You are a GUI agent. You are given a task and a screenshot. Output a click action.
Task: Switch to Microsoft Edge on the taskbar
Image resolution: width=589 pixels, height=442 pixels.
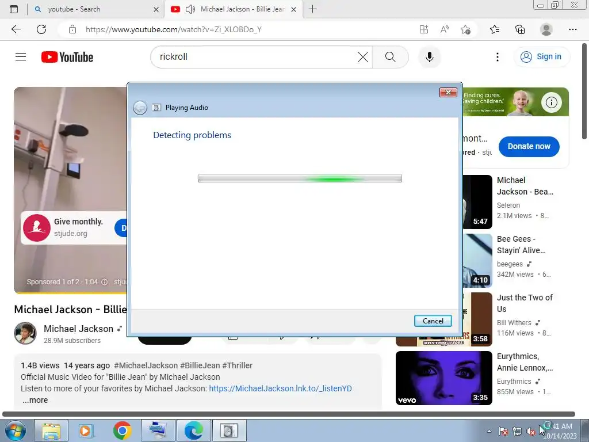[194, 430]
